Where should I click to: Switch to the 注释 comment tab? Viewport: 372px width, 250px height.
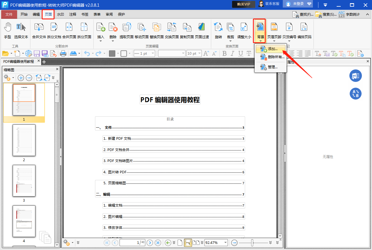(73, 14)
